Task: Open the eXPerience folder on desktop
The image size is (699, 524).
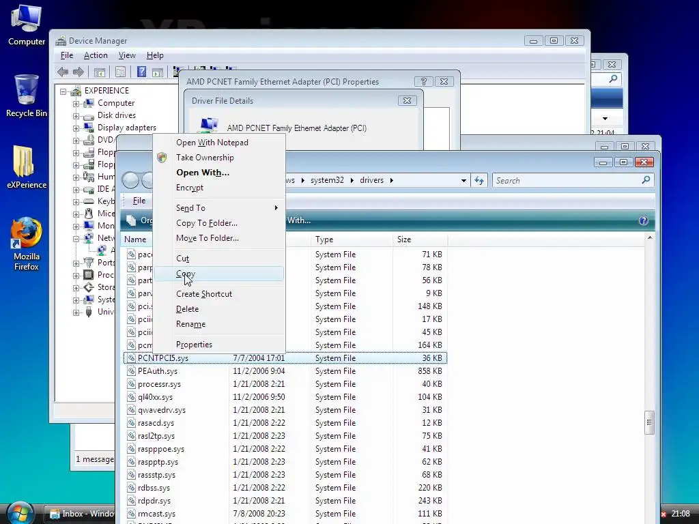Action: [27, 167]
